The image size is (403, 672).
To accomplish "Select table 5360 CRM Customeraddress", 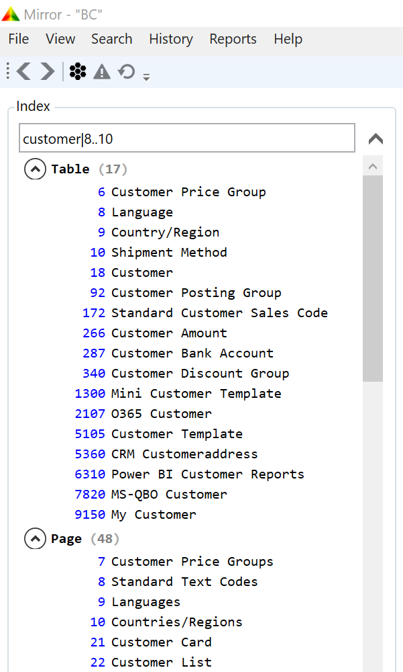I will [166, 454].
